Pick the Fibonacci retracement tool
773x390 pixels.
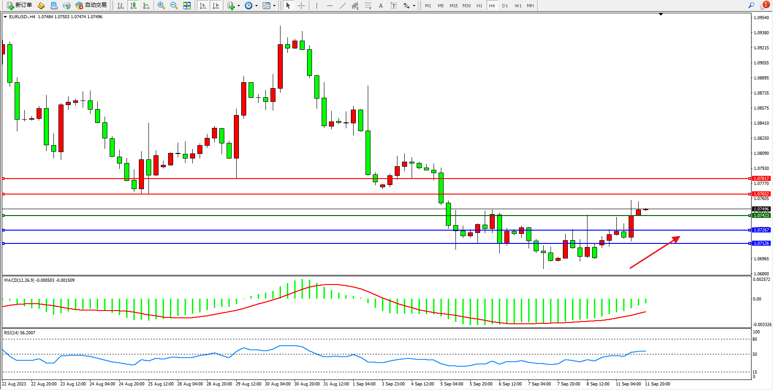coord(368,5)
